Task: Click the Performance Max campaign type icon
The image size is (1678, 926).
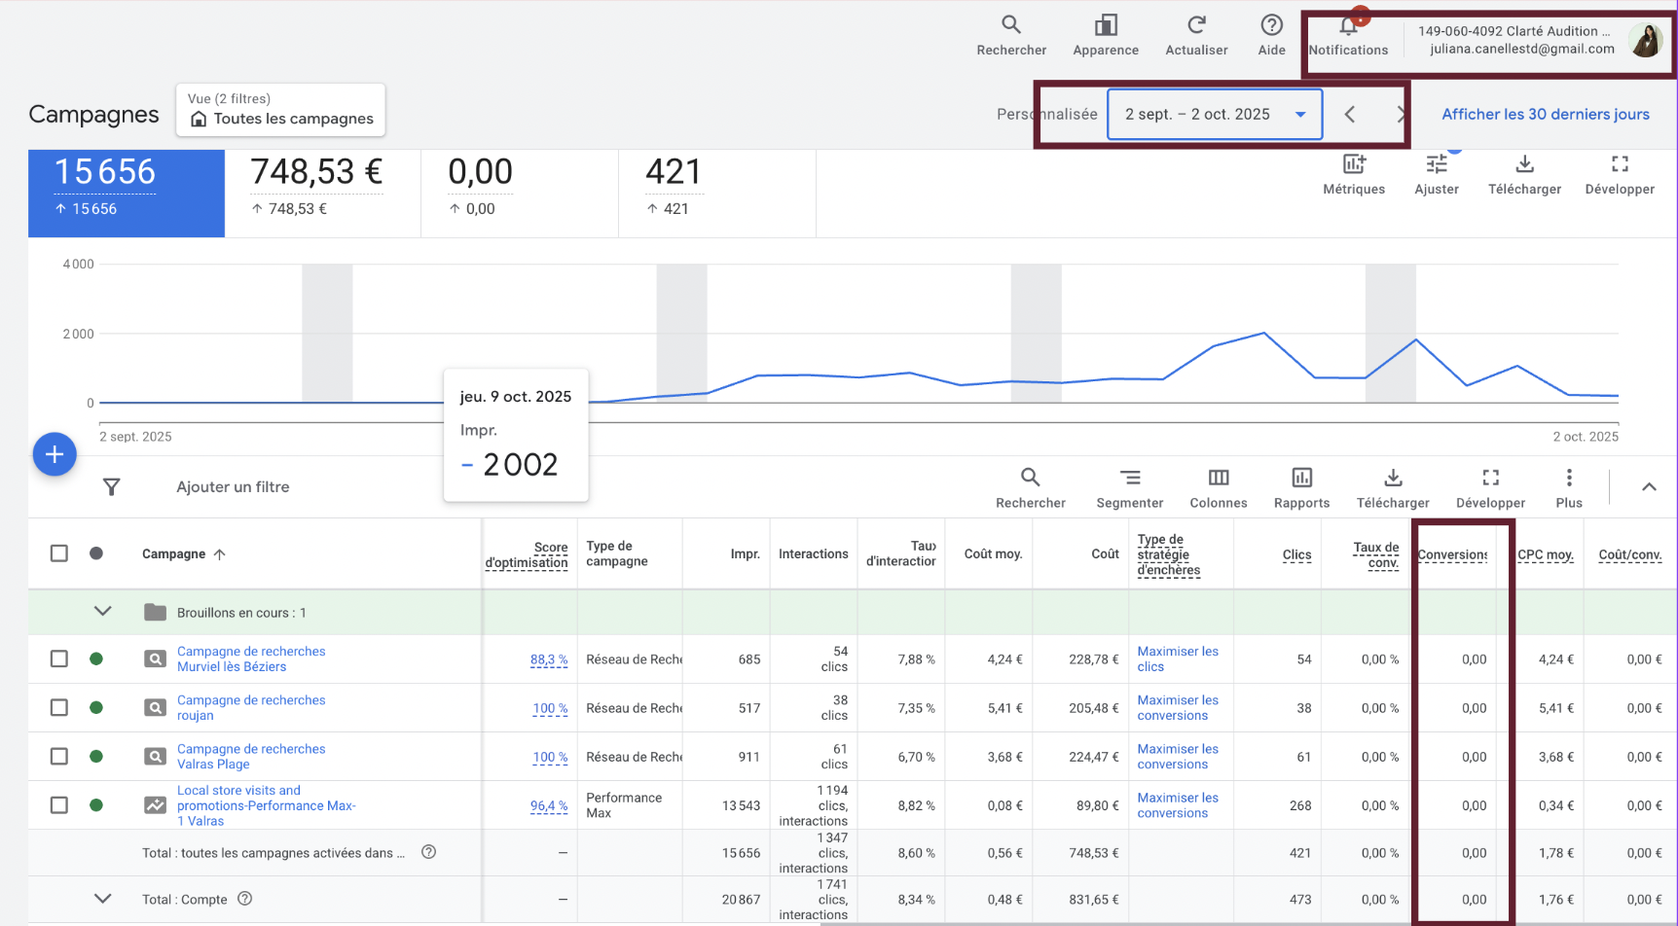Action: [155, 804]
